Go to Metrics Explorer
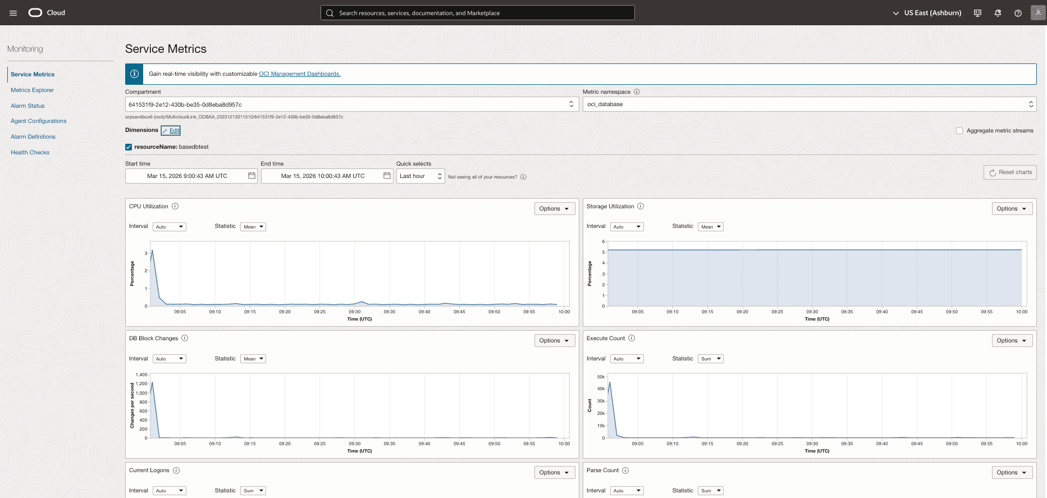 (x=32, y=90)
